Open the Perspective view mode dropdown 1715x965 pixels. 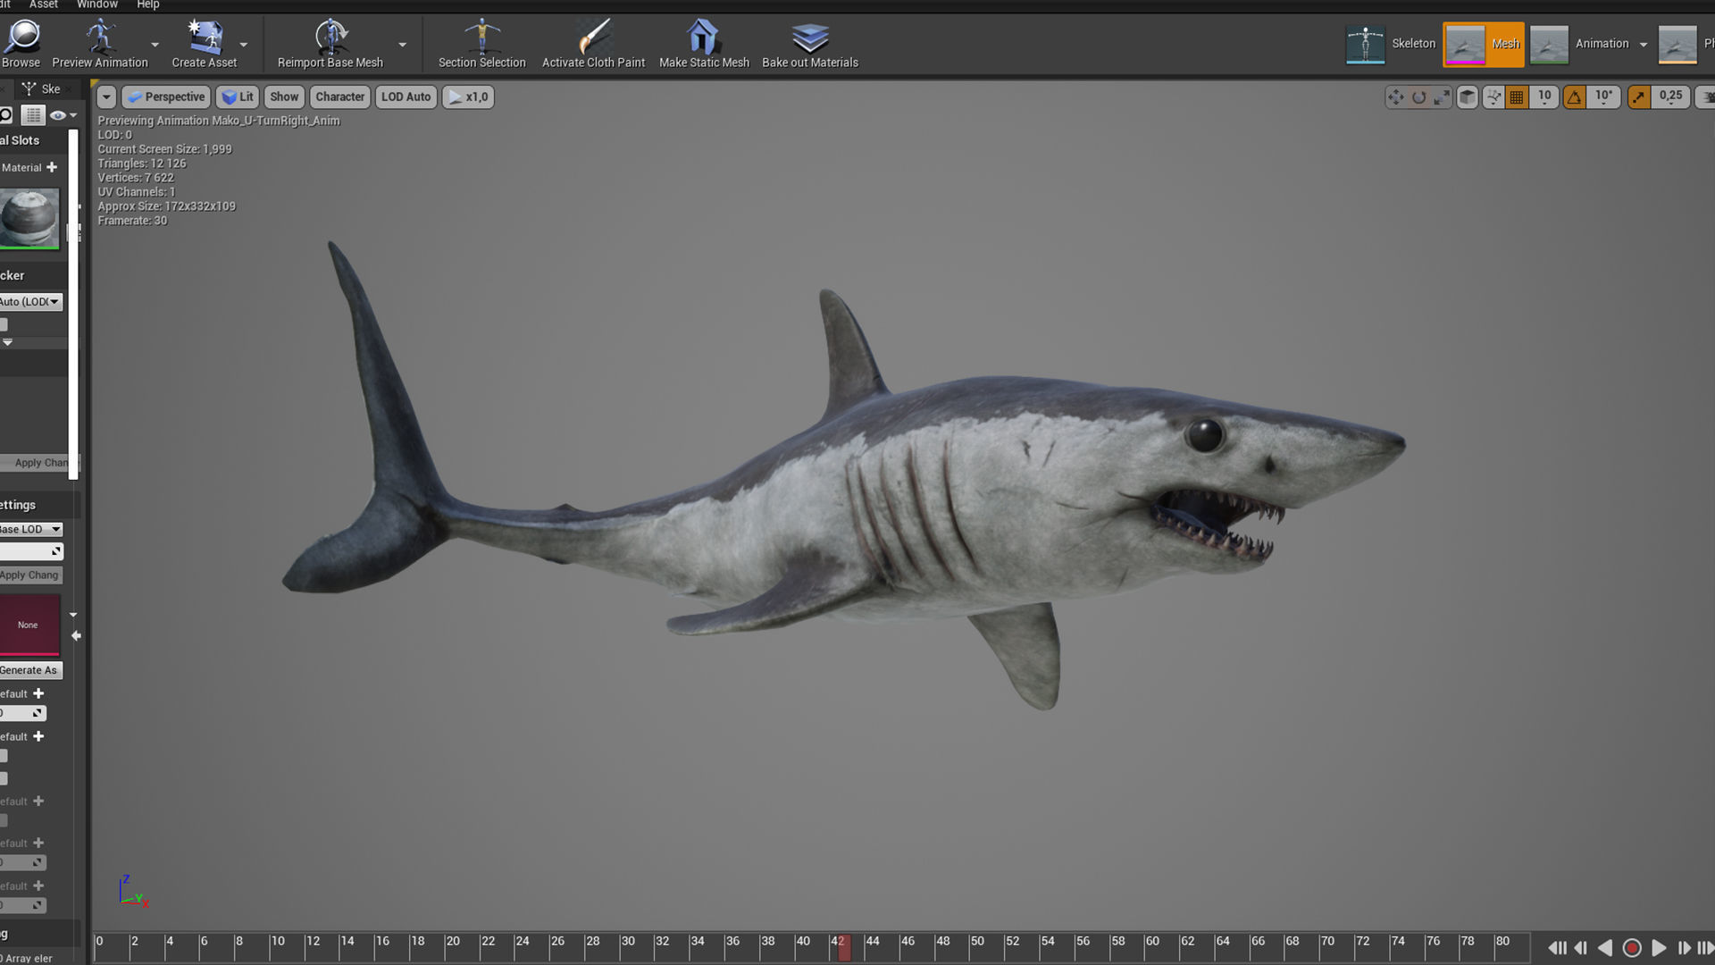pyautogui.click(x=166, y=97)
